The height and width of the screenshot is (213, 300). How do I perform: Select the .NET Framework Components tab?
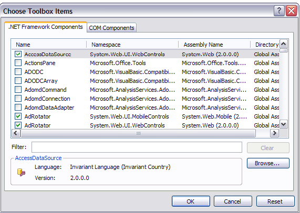46,27
